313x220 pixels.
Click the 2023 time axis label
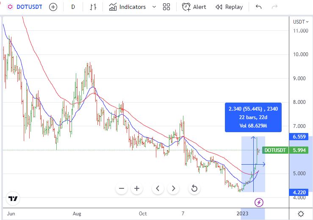[242, 214]
